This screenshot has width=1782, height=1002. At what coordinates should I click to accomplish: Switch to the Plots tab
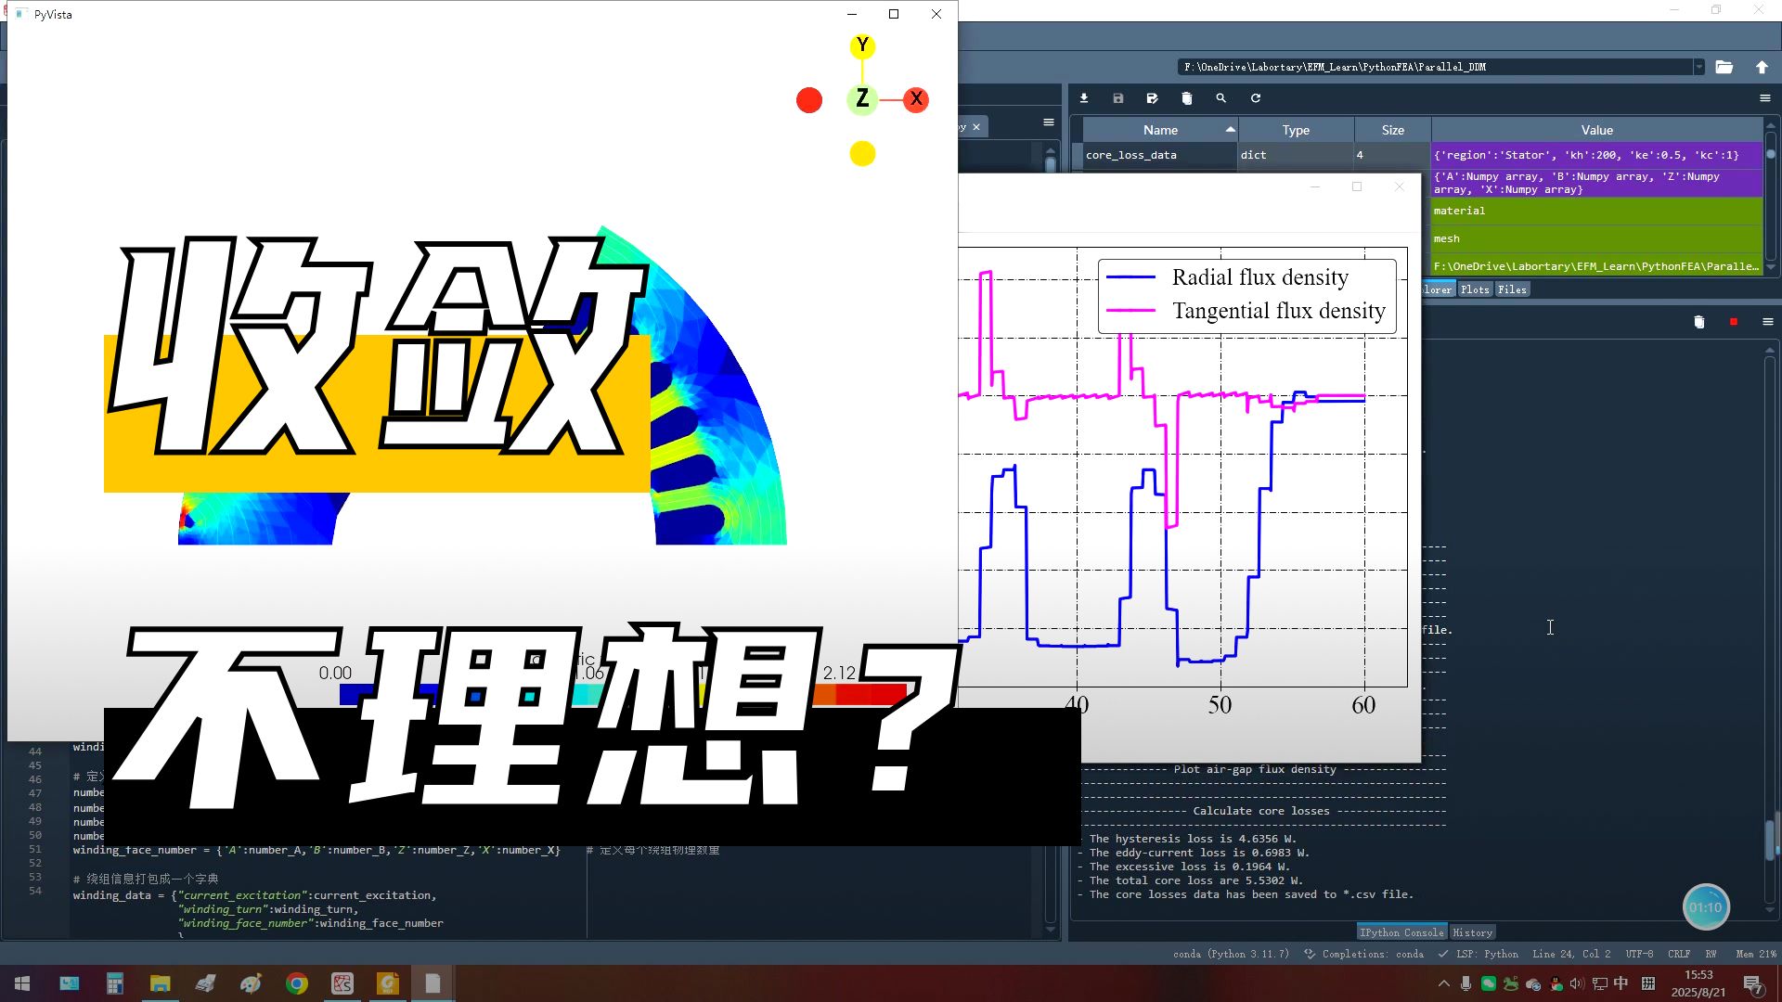click(1475, 289)
